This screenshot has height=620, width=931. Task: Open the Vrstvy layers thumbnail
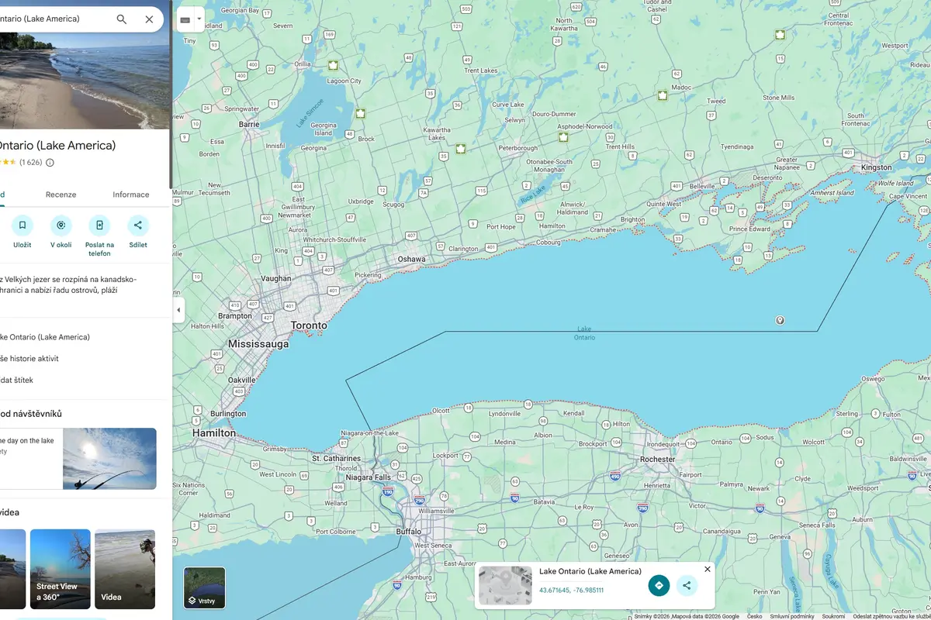click(x=205, y=587)
